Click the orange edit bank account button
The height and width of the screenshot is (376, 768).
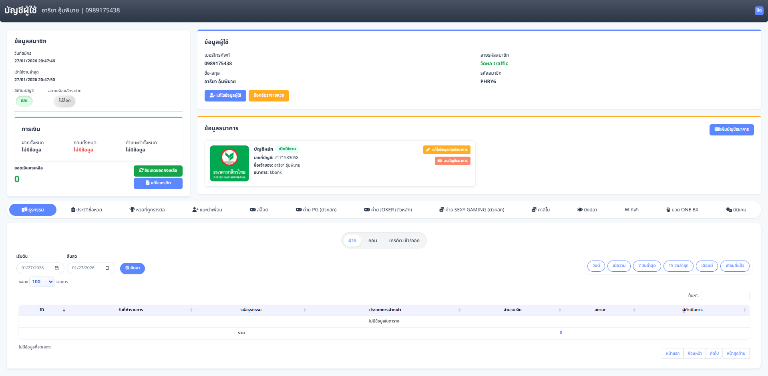pyautogui.click(x=446, y=149)
